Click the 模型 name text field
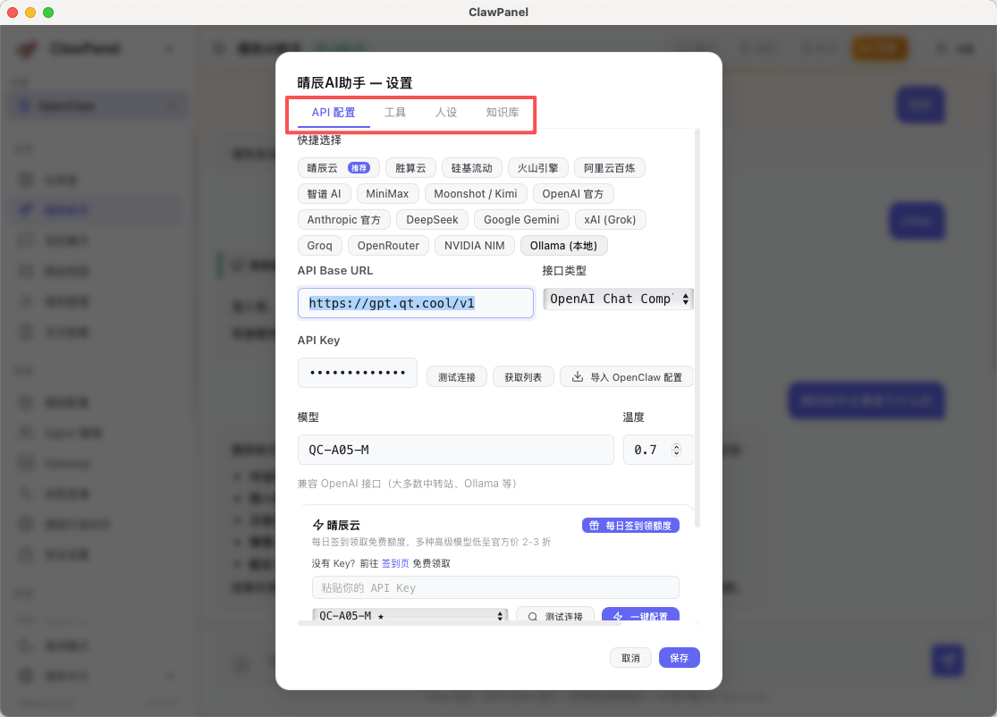 tap(455, 450)
